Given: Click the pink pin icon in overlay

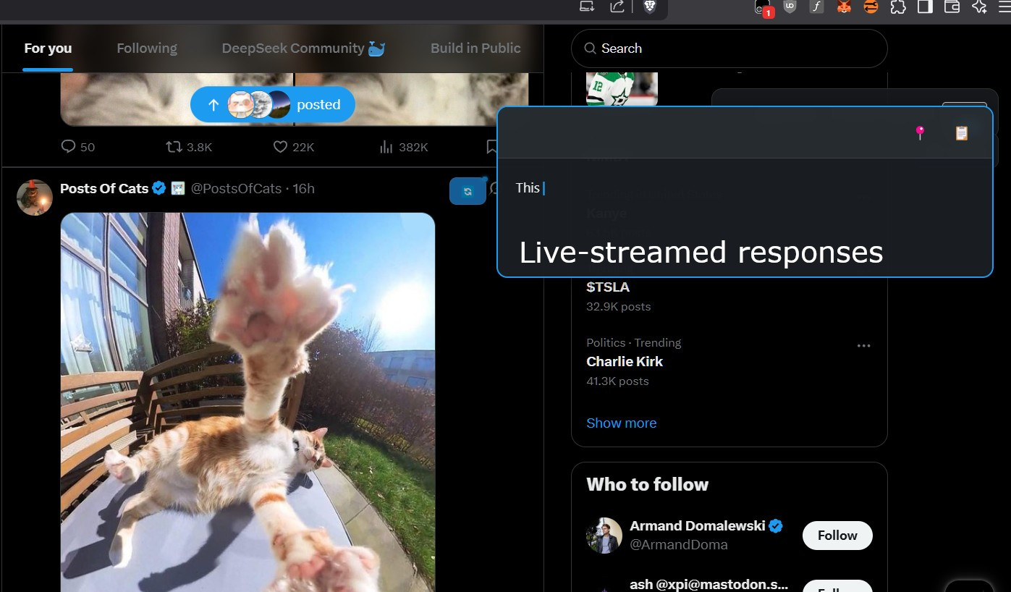Looking at the screenshot, I should (x=920, y=133).
